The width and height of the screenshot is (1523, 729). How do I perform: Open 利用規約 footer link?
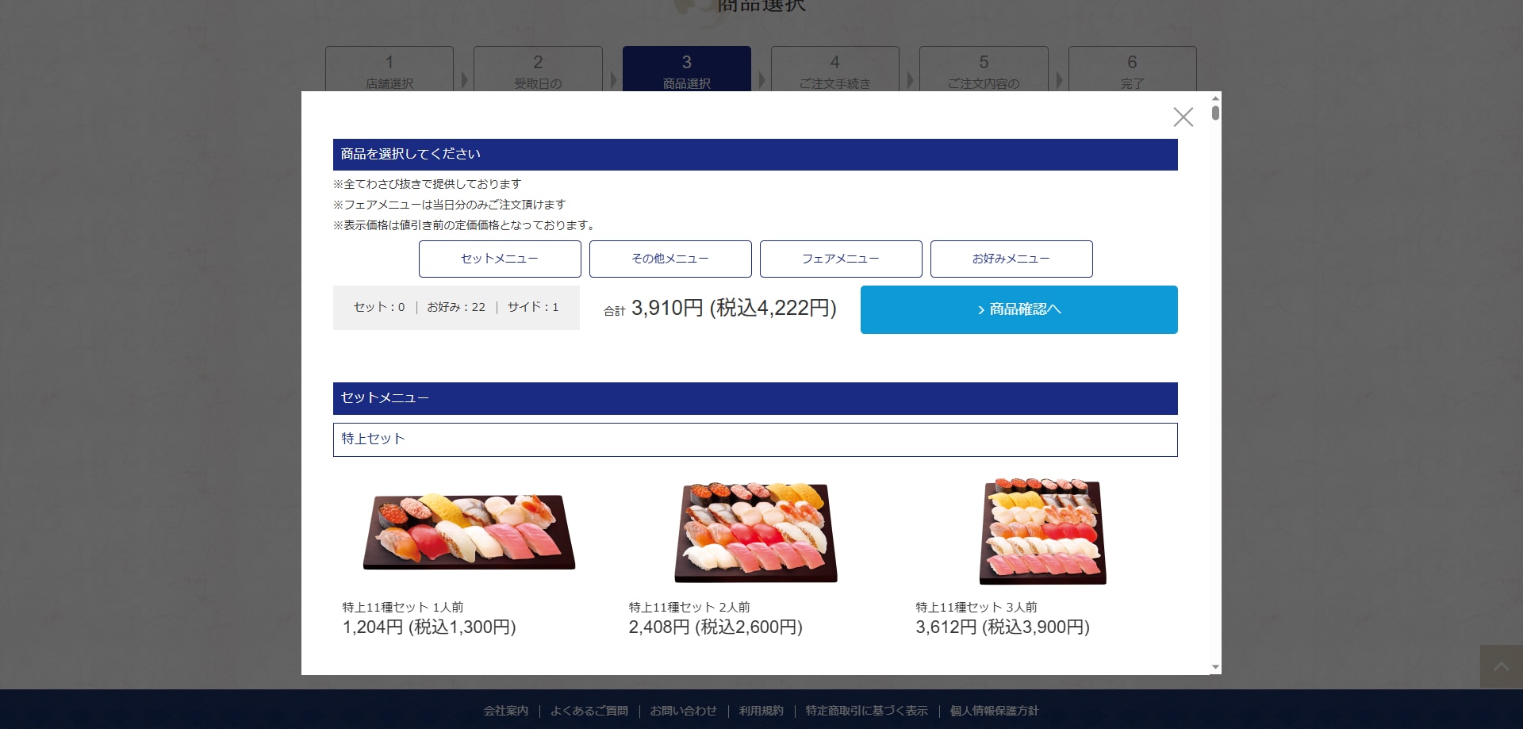(x=761, y=711)
